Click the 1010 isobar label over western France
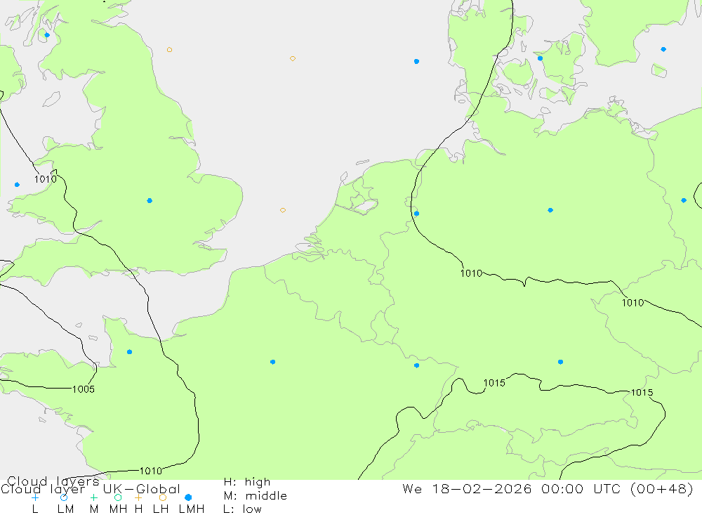 [151, 471]
